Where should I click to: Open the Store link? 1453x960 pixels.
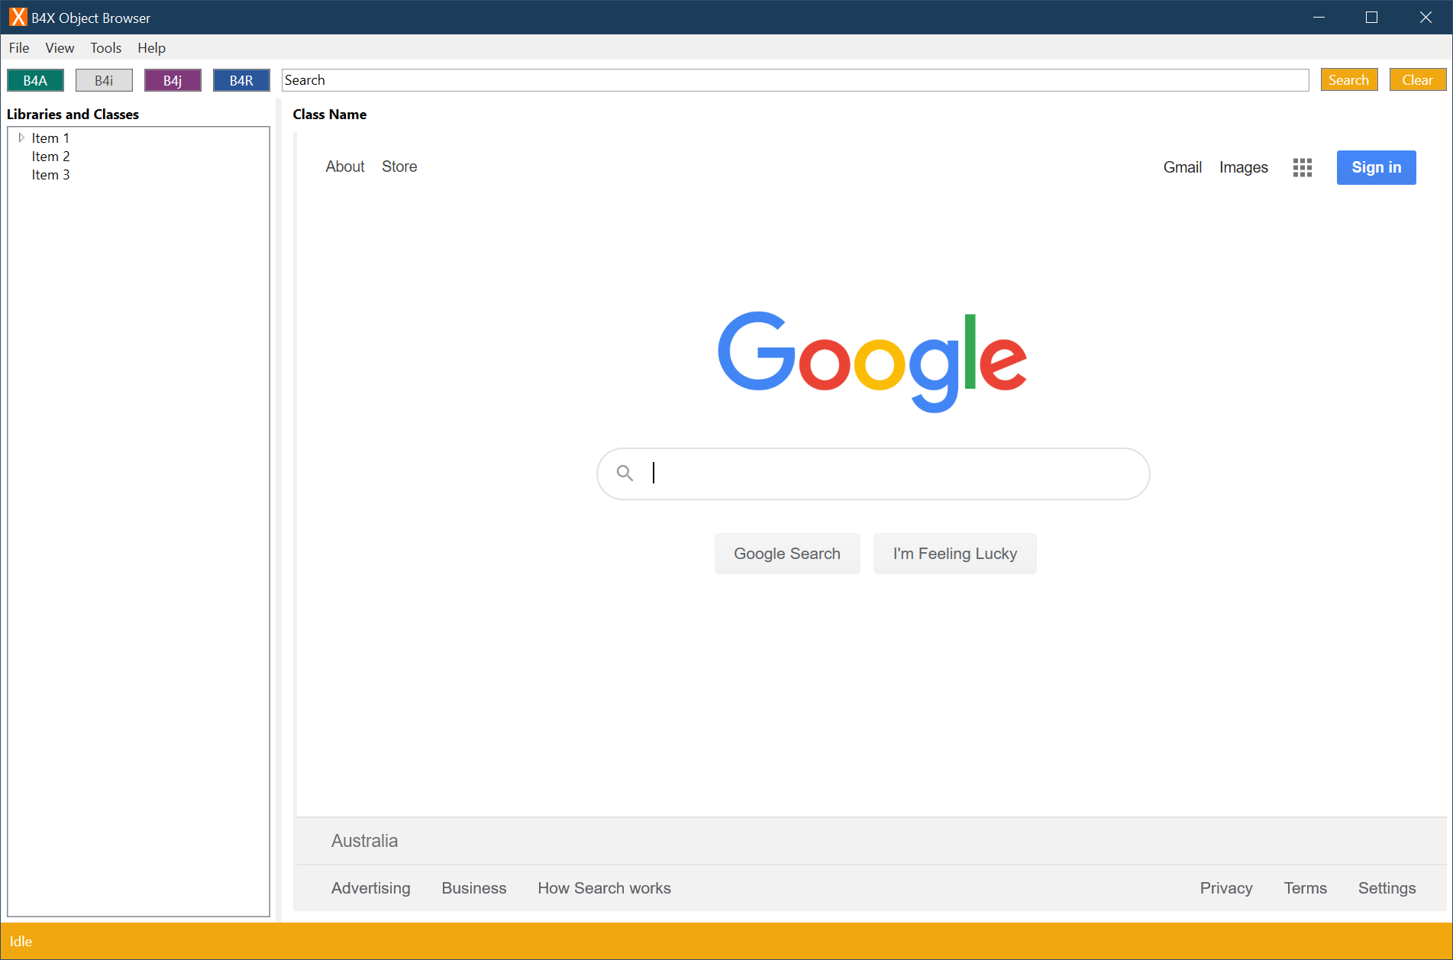399,166
